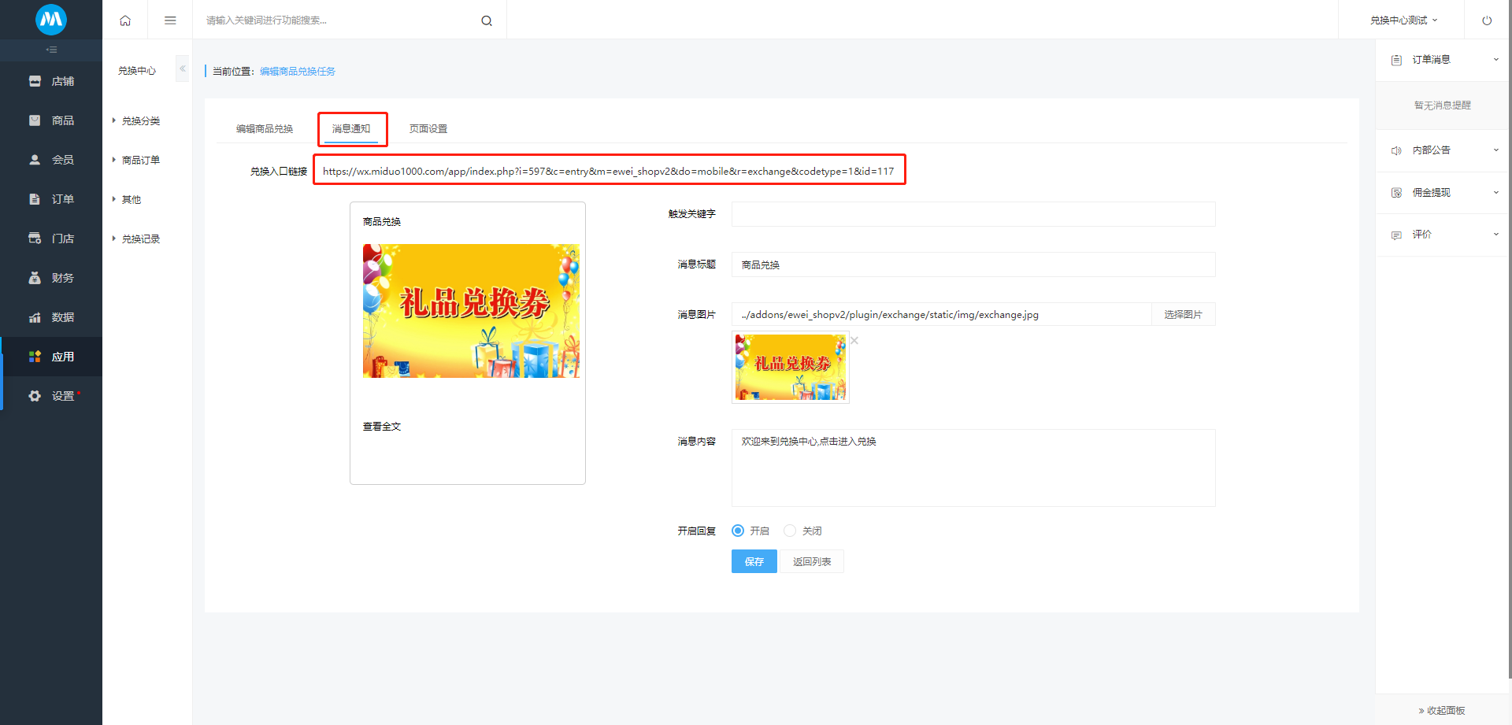
Task: Click the 佣金提现 icon
Action: pos(1396,193)
